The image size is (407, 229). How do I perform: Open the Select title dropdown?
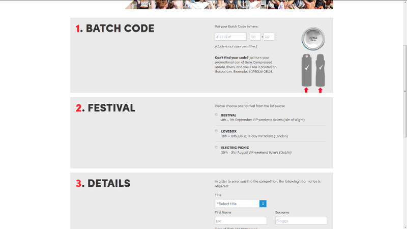click(x=241, y=204)
